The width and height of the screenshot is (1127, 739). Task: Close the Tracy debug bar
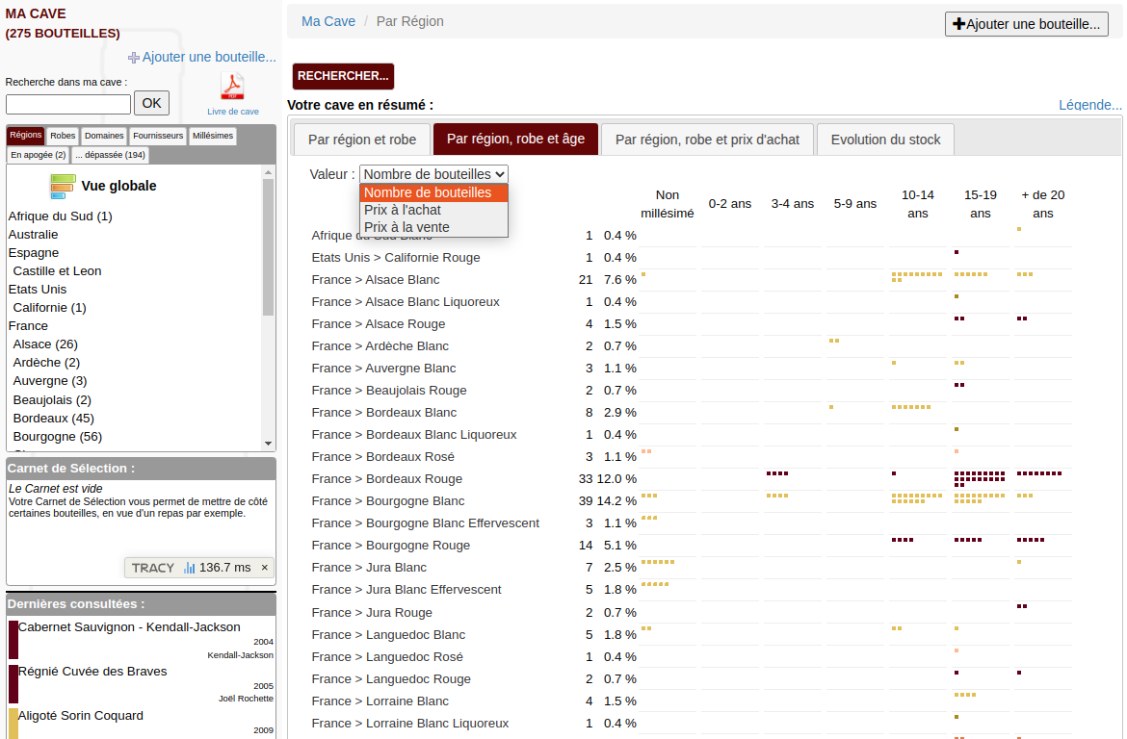(265, 568)
